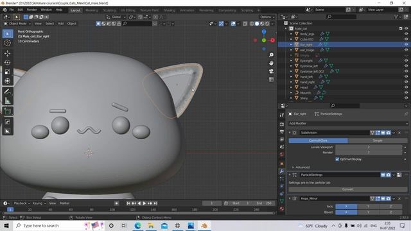The width and height of the screenshot is (411, 231).
Task: Open Object Mode dropdown
Action: coord(17,24)
